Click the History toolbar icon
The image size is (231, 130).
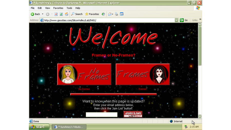pyautogui.click(x=103, y=14)
